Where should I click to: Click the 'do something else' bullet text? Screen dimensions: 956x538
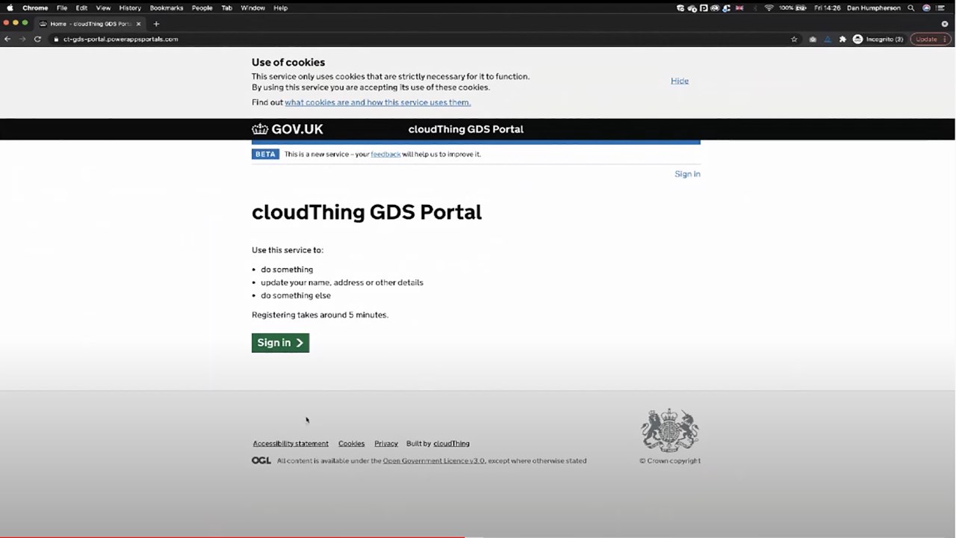point(296,295)
